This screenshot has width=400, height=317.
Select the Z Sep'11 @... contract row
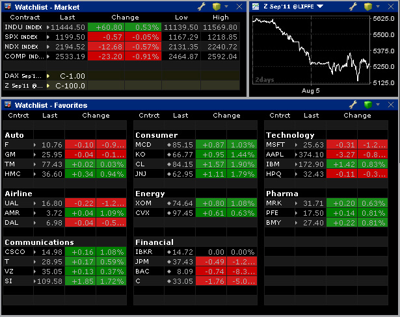(121, 86)
